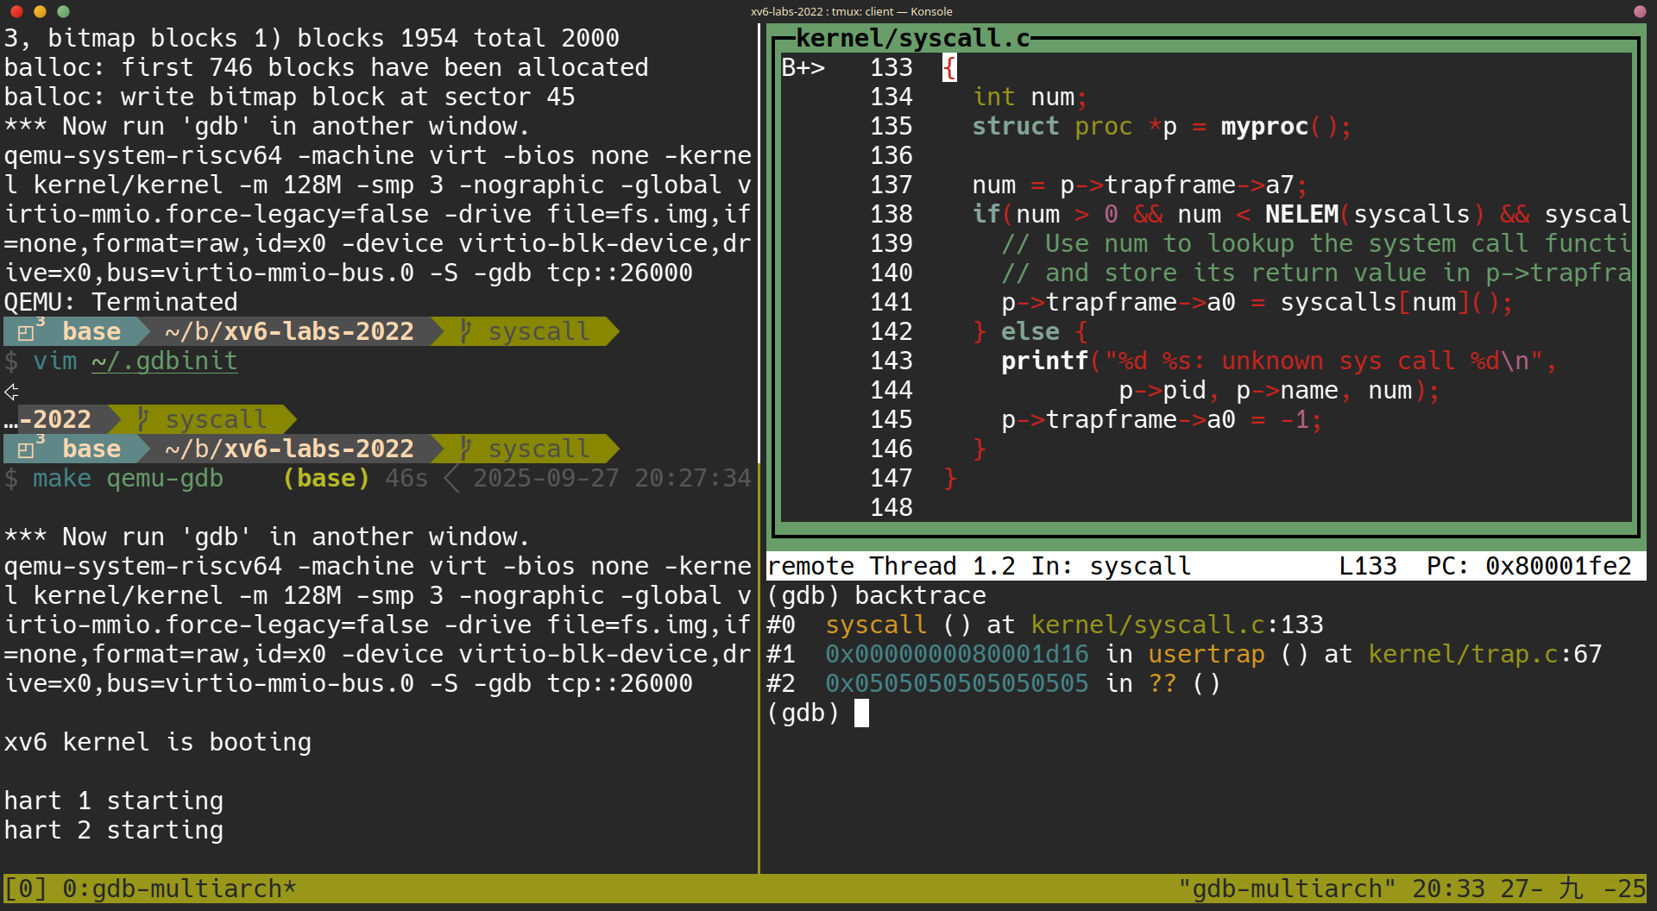
Task: Click the back-arrow glyph below the vim command
Action: (11, 393)
